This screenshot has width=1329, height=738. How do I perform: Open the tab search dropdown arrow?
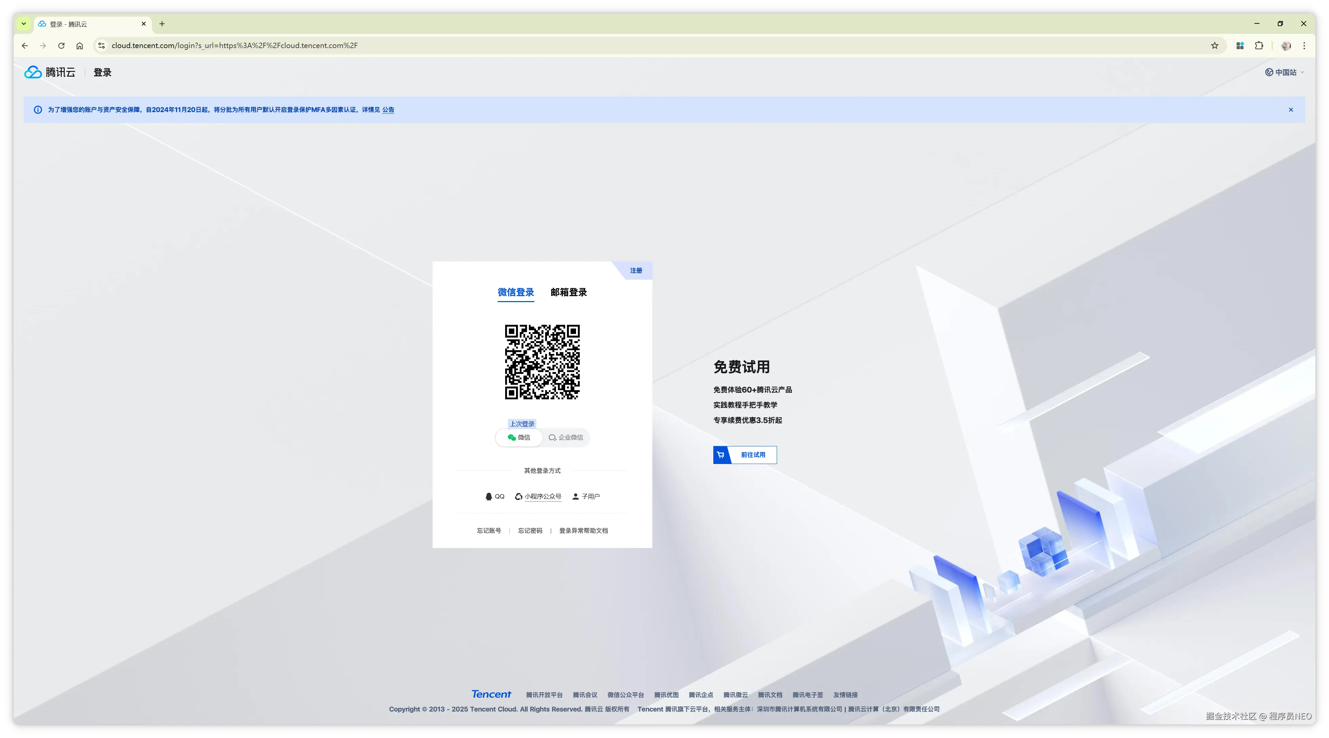click(24, 24)
